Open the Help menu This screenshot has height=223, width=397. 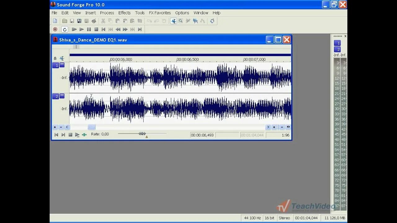216,13
